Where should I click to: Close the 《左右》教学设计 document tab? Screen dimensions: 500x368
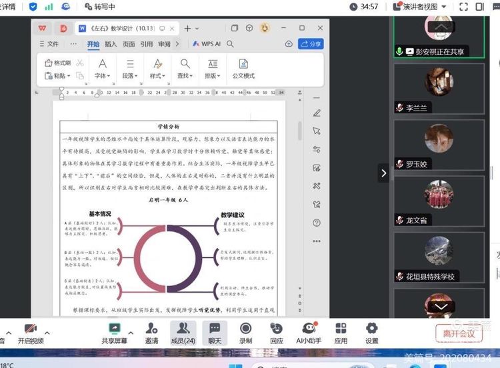pos(172,29)
